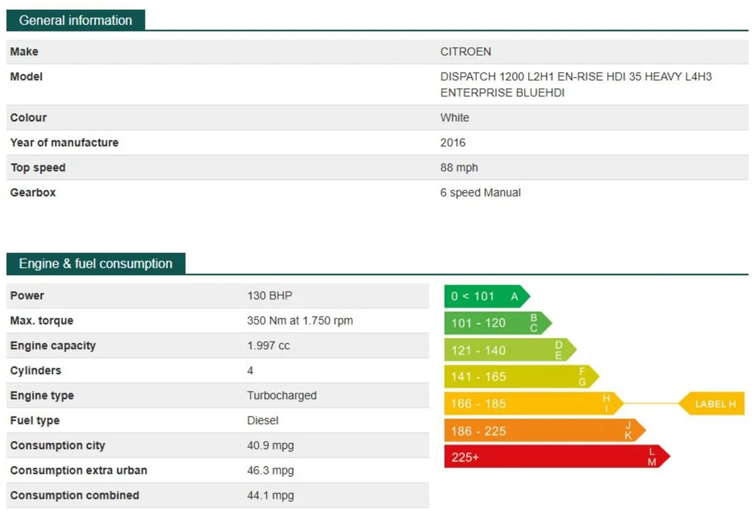
Task: Select the 40.9 mpg value
Action: click(271, 446)
